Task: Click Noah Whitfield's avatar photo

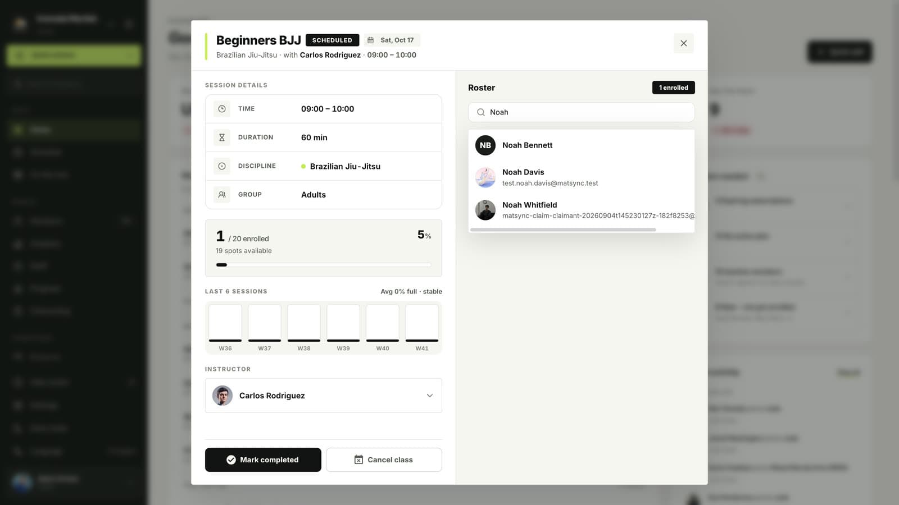Action: (485, 210)
